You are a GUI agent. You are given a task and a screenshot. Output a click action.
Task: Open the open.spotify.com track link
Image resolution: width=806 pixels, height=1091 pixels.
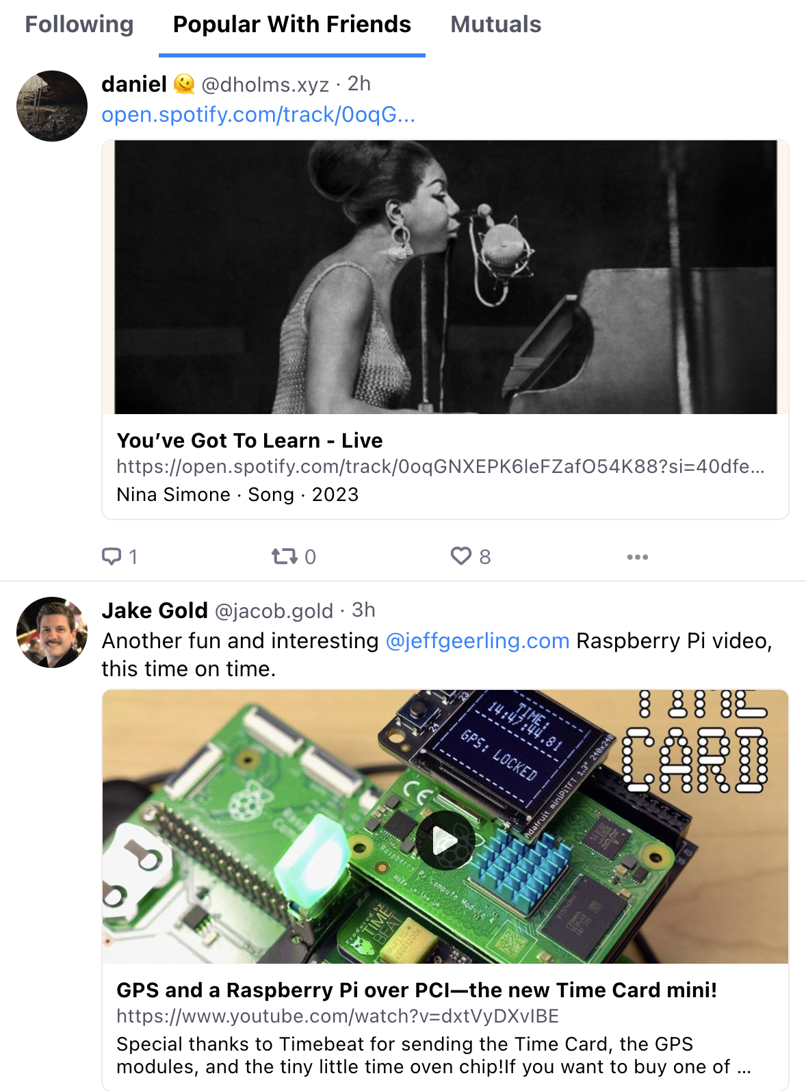click(x=258, y=114)
